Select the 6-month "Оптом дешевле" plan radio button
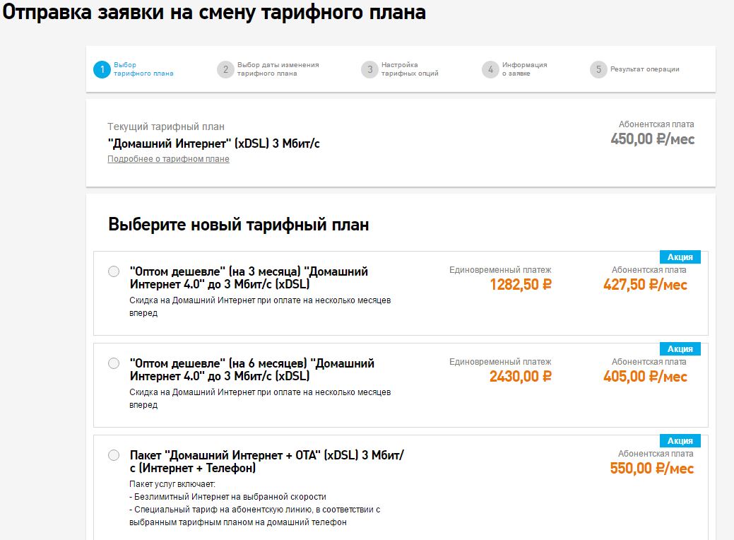Screen dimensions: 734x540 pyautogui.click(x=114, y=363)
